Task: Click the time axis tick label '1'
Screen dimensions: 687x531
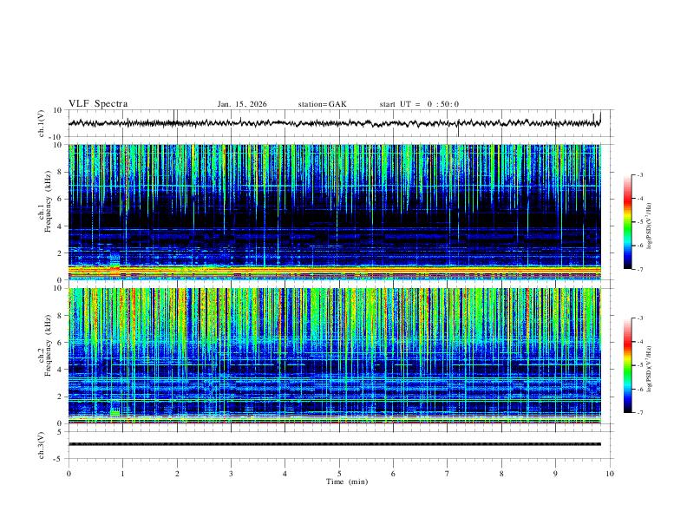Action: 123,474
